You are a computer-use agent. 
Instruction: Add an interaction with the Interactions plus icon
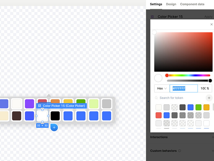213,137
